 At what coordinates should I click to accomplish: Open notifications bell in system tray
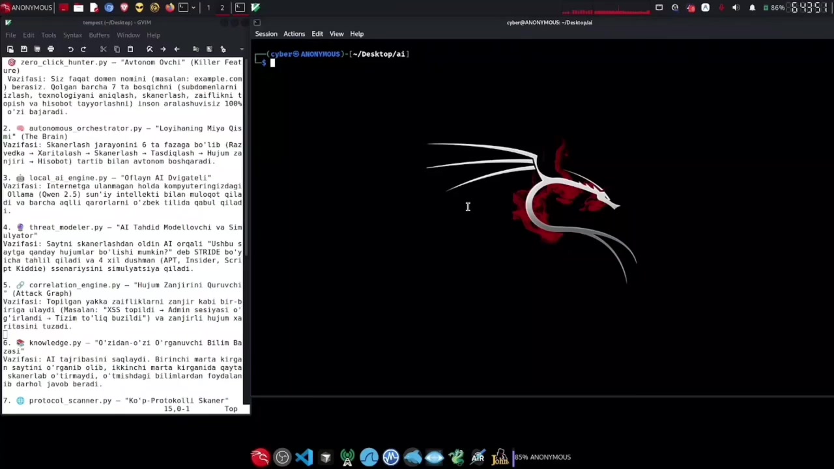752,8
